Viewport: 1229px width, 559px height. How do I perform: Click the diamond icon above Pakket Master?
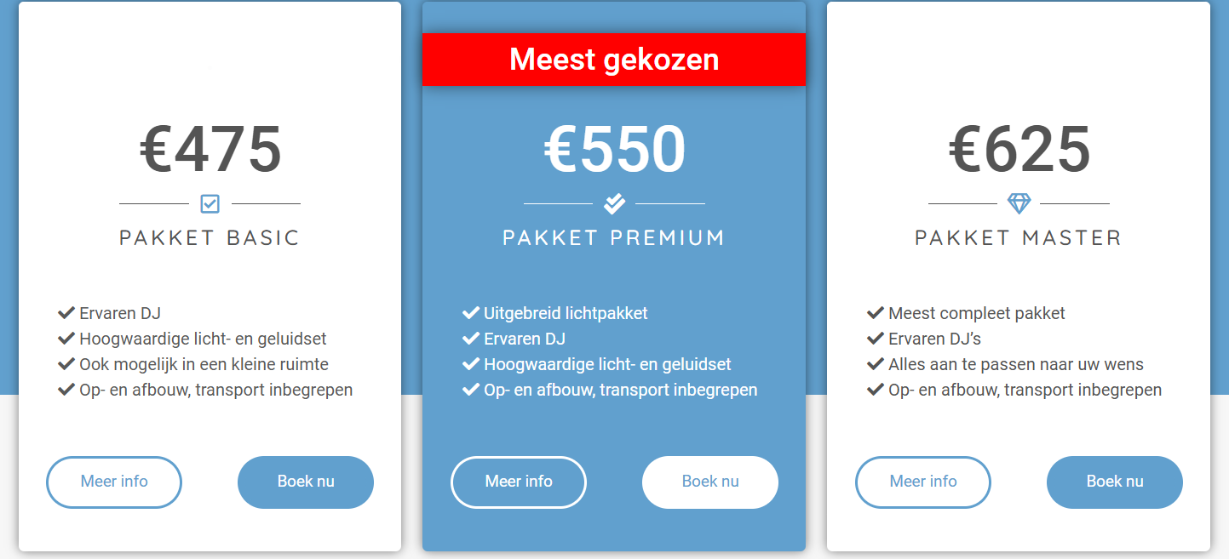coord(1019,204)
